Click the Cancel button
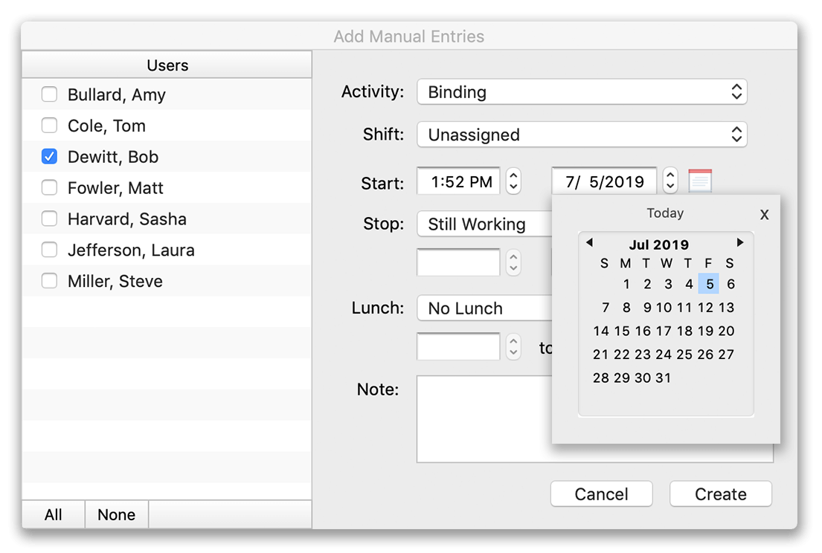Image resolution: width=822 pixels, height=553 pixels. click(x=601, y=494)
